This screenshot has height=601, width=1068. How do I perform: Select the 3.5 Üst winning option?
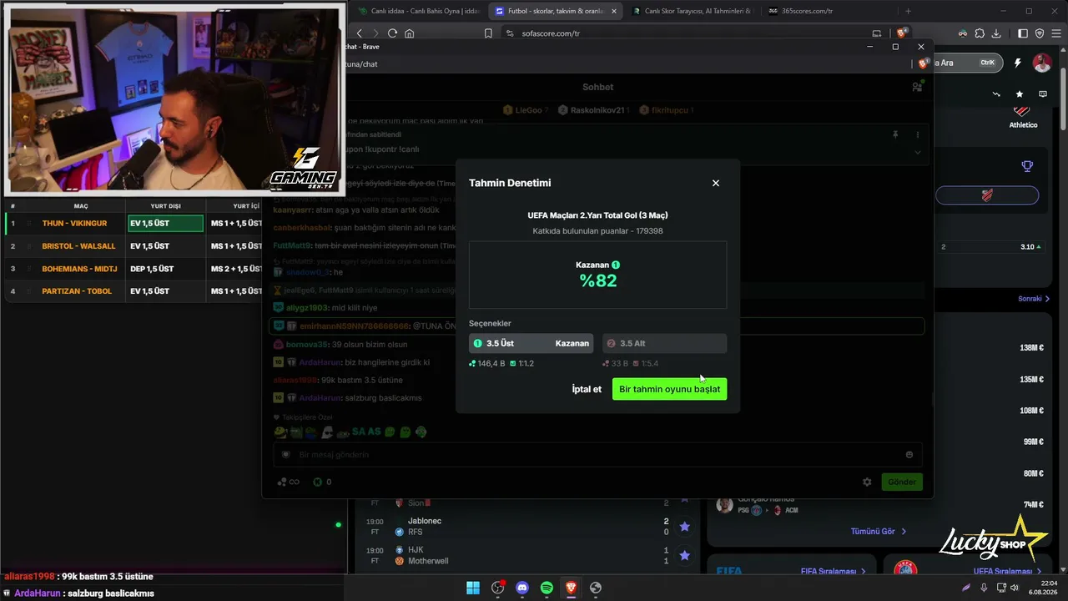(531, 343)
